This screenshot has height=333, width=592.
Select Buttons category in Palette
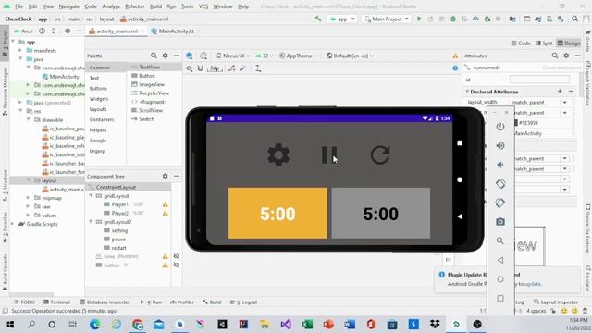click(x=99, y=88)
